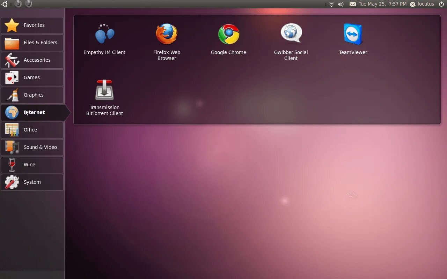Image resolution: width=447 pixels, height=279 pixels.
Task: Launch Google Chrome
Action: click(x=229, y=39)
